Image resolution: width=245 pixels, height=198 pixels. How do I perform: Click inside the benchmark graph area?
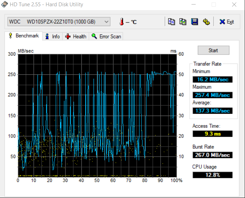pyautogui.click(x=97, y=115)
